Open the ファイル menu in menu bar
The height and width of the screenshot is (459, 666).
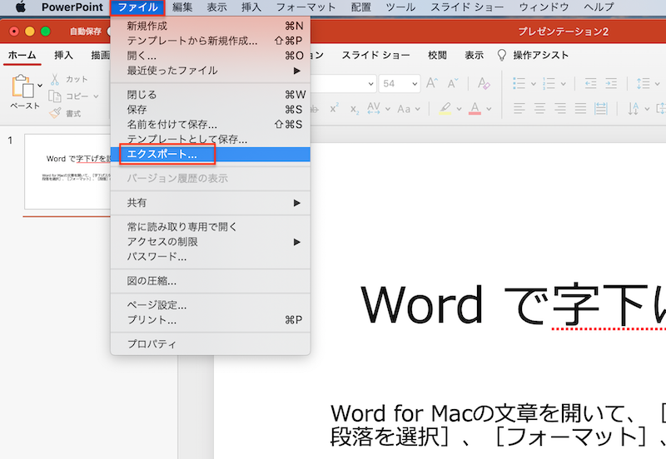(137, 7)
